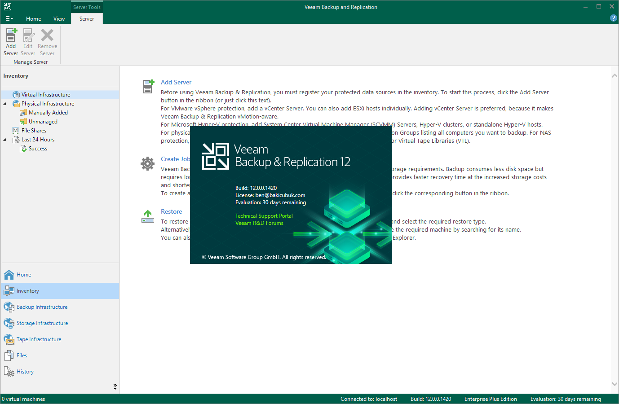619x404 pixels.
Task: Click the Manually Added folder icon
Action: (x=23, y=113)
